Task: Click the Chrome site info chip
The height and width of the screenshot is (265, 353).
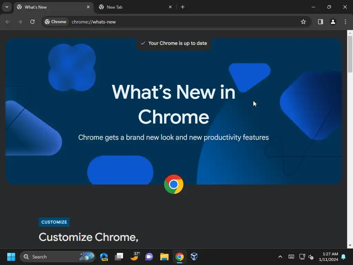Action: click(x=56, y=22)
